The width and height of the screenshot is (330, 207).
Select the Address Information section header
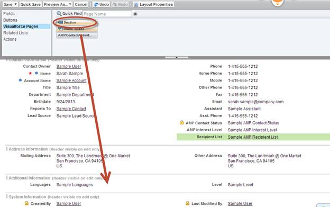coord(28,149)
